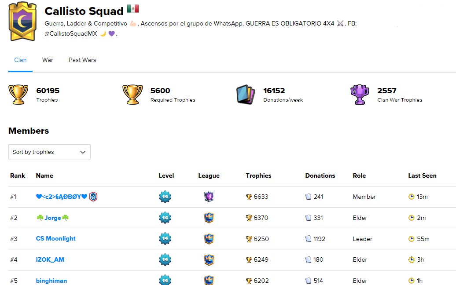The image size is (456, 285).
Task: Switch to the War tab
Action: (x=47, y=60)
